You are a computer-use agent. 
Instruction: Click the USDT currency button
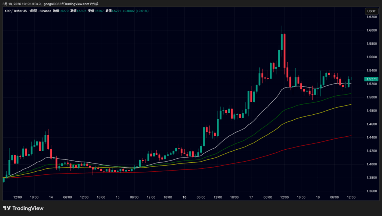coord(371,11)
